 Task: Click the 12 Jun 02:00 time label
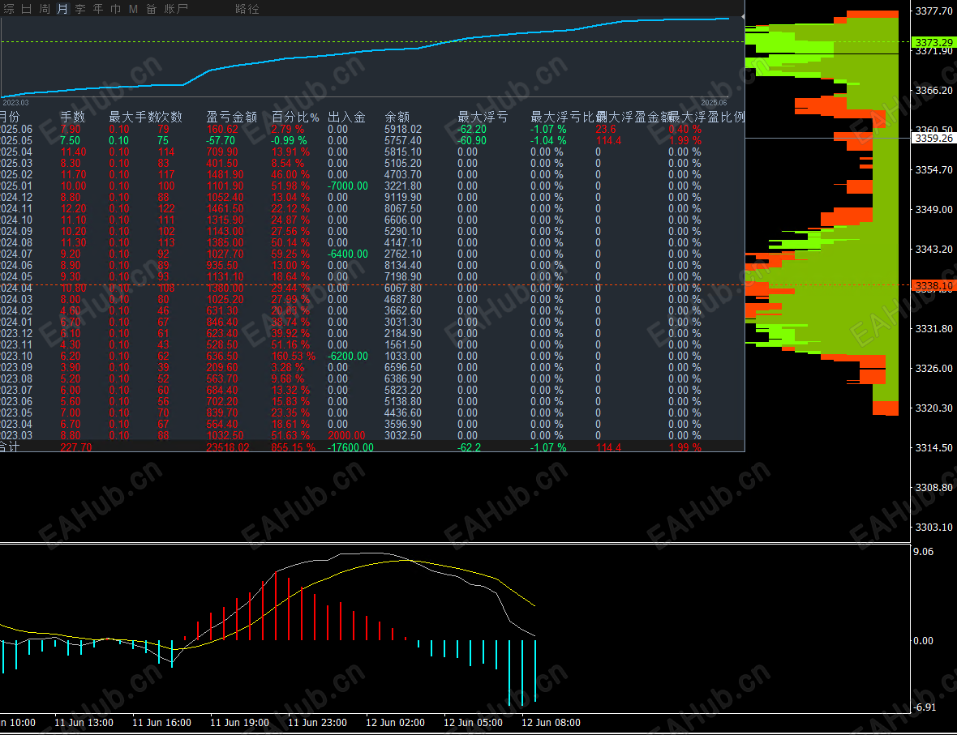click(395, 723)
